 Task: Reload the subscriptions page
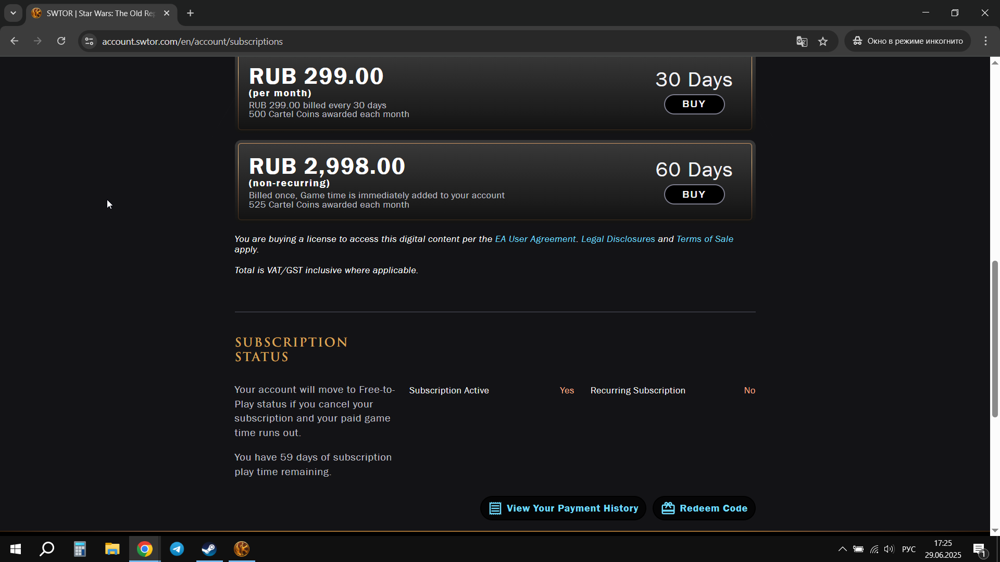(x=61, y=41)
